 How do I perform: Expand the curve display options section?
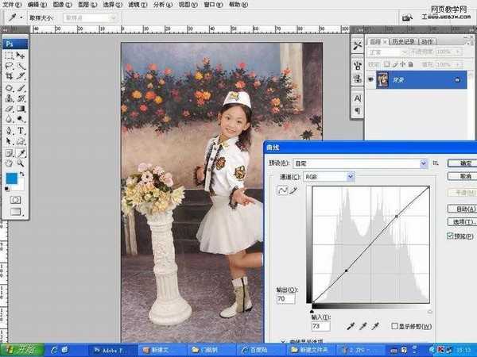pos(284,342)
